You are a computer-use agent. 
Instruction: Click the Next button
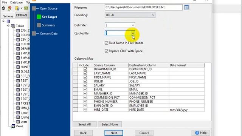click(x=114, y=133)
